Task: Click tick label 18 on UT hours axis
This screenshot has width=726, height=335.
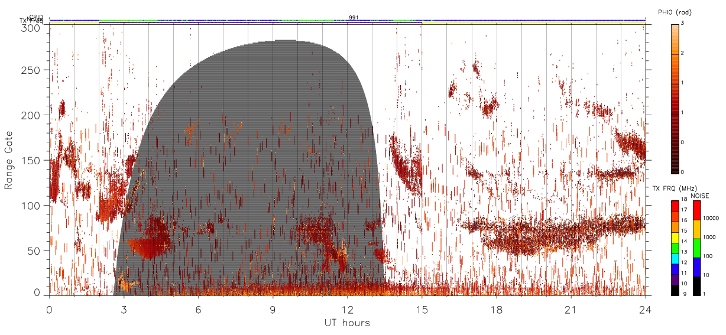Action: click(497, 310)
